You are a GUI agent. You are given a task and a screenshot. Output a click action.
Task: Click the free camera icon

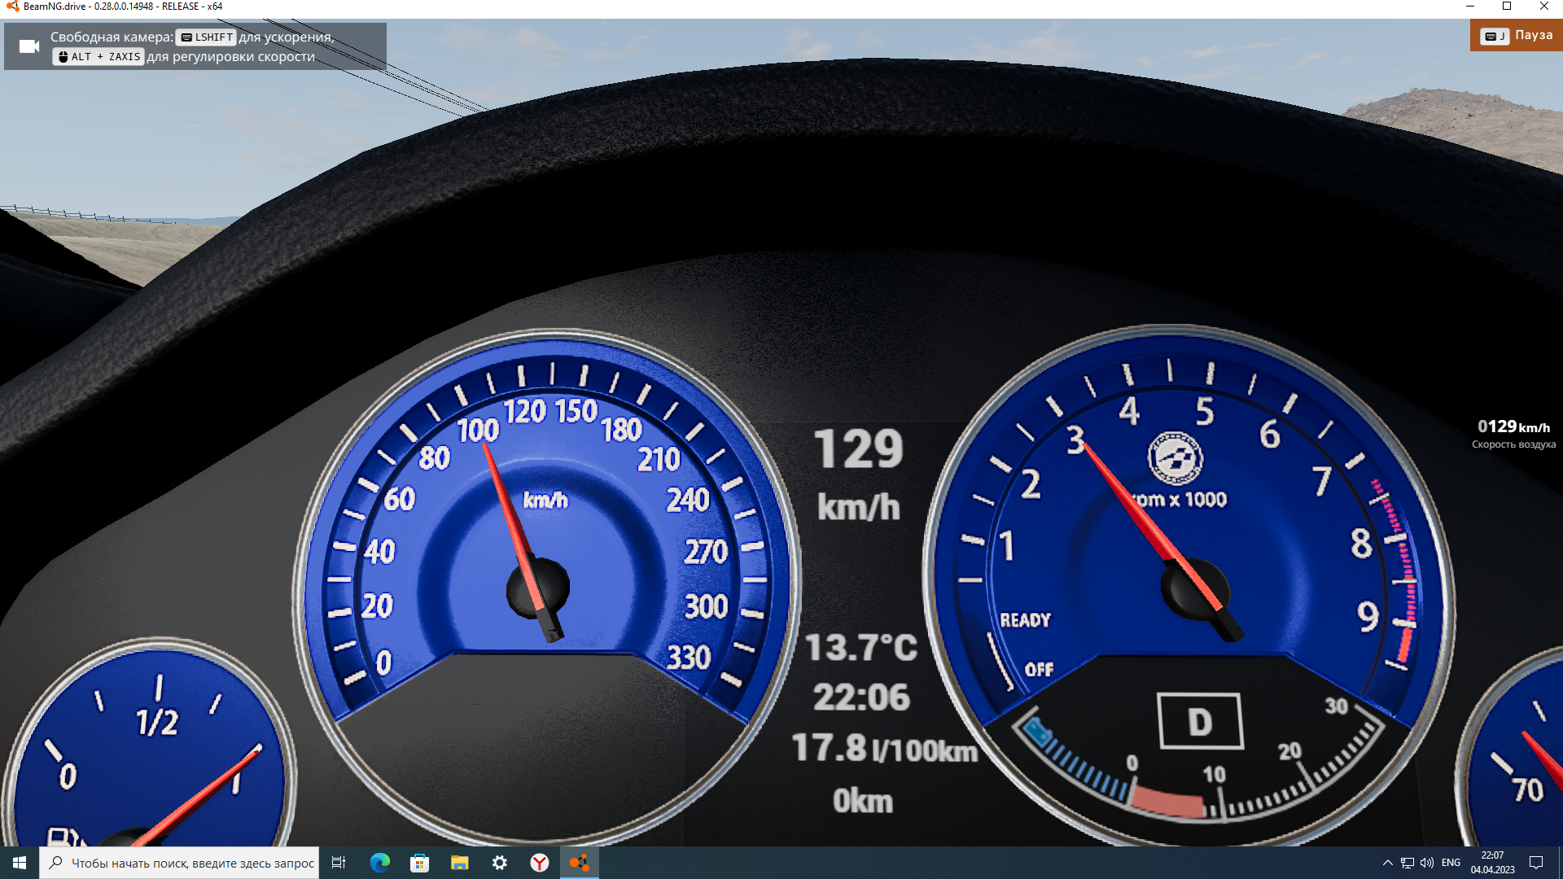[x=29, y=46]
